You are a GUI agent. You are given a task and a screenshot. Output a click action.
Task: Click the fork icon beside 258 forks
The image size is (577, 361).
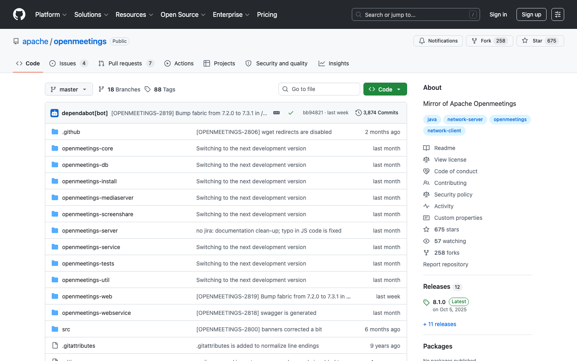coord(426,253)
